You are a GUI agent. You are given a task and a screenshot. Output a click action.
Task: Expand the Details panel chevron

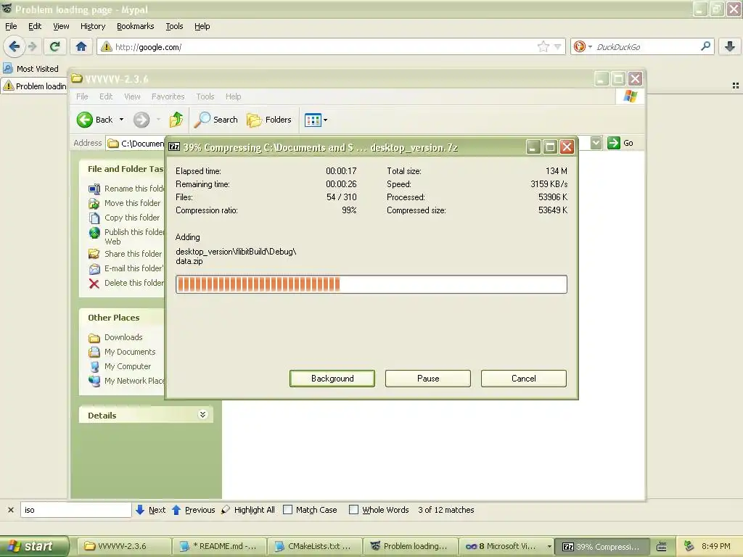tap(203, 414)
